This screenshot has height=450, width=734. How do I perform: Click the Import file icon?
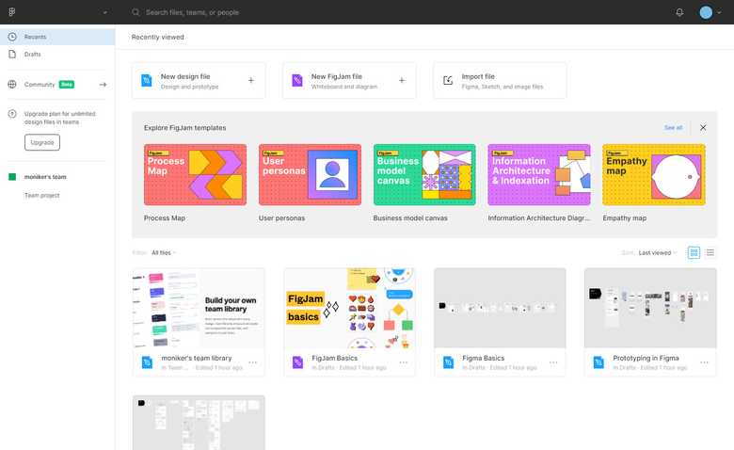coord(448,81)
